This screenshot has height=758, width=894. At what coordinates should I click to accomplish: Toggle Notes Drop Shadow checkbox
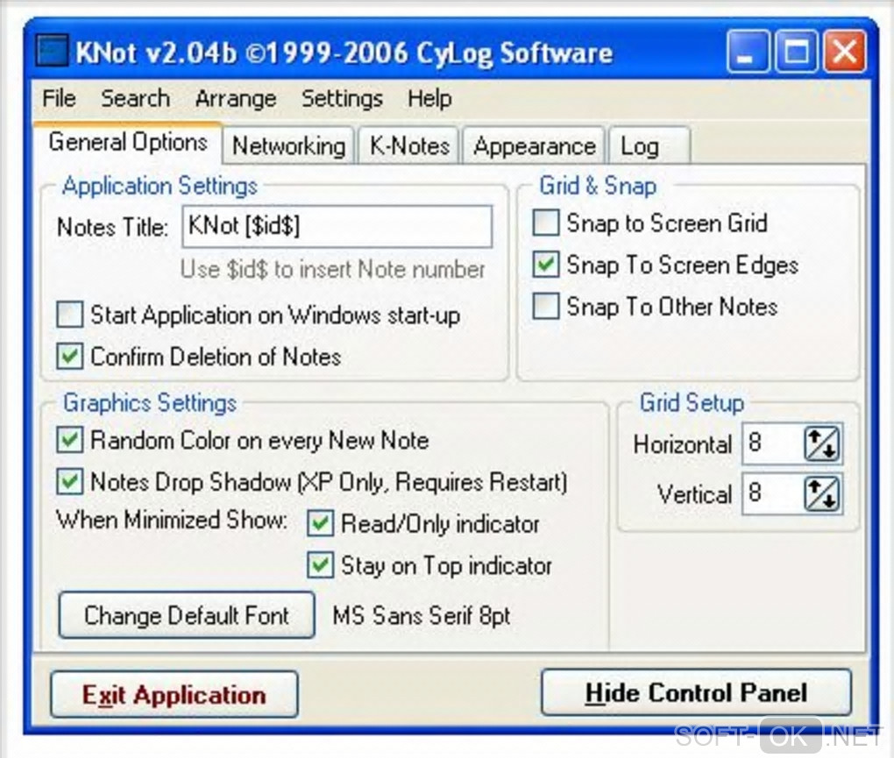(x=69, y=482)
